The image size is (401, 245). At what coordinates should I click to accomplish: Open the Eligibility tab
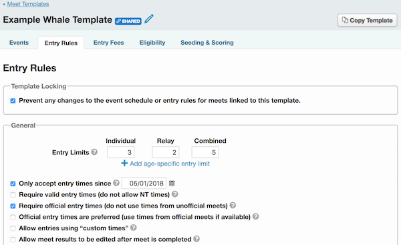(152, 43)
